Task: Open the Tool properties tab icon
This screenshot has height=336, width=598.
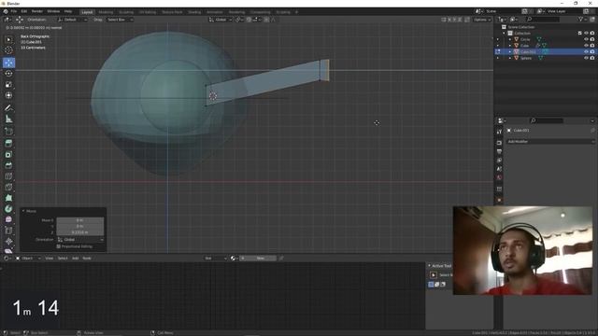Action: click(499, 132)
